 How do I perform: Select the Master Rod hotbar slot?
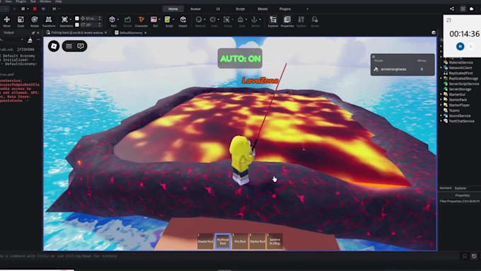[205, 241]
